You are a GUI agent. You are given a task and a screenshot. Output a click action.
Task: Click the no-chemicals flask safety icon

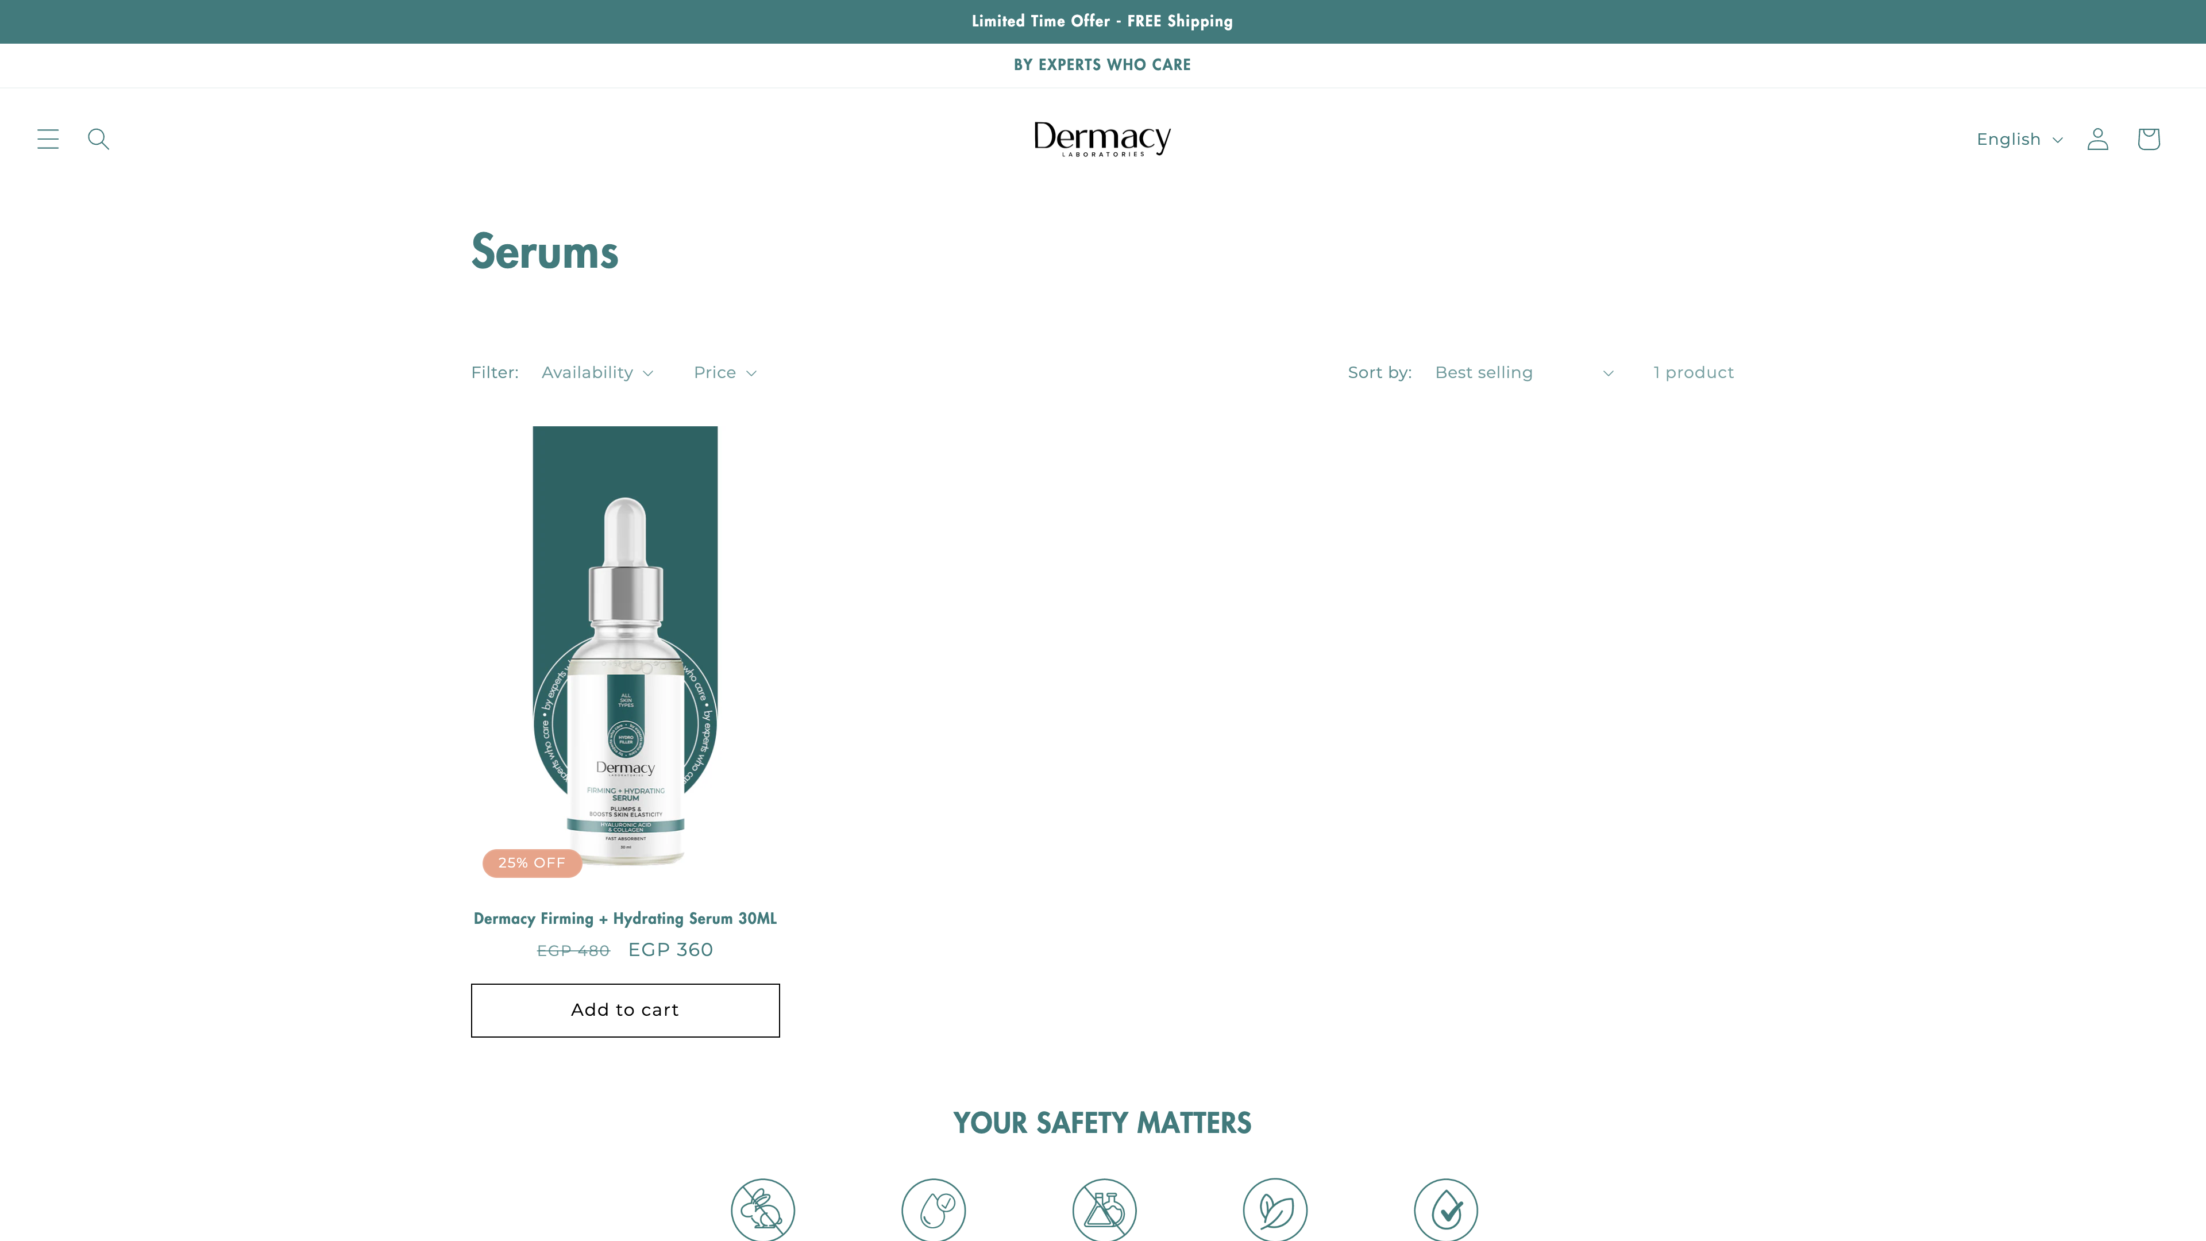click(1104, 1209)
